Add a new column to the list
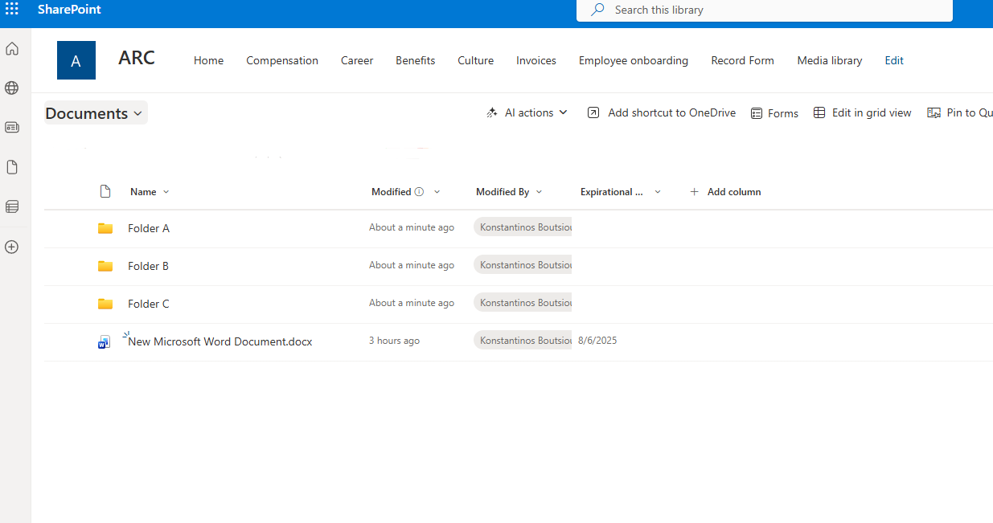 725,192
